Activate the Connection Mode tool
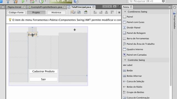The width and height of the screenshot is (177, 99). click(x=79, y=12)
